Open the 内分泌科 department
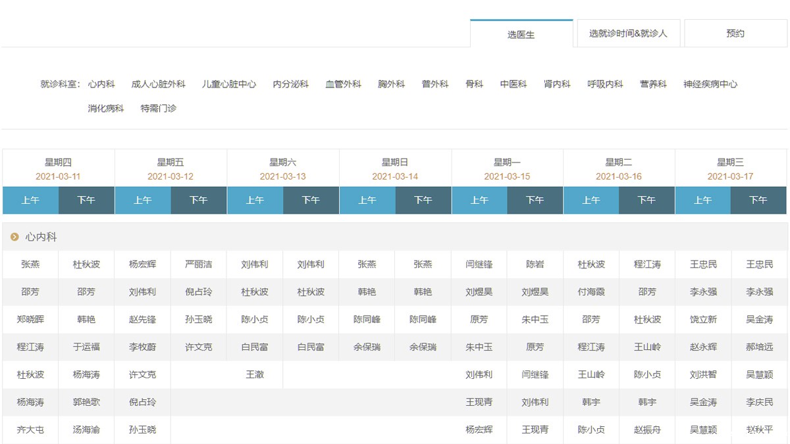Image resolution: width=790 pixels, height=444 pixels. 290,84
